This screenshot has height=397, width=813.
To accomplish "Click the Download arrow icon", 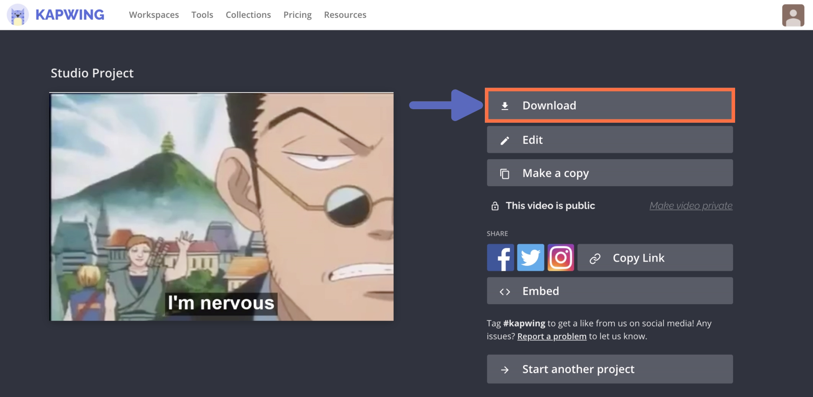I will pyautogui.click(x=505, y=106).
